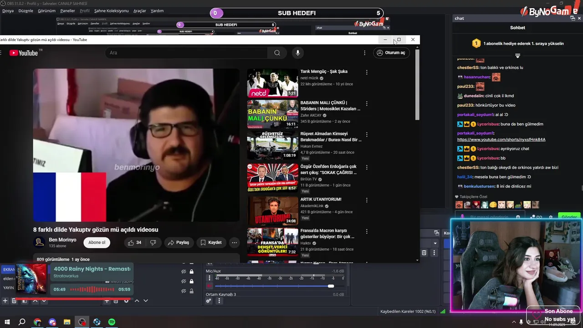Move source up with the Sources up arrow
This screenshot has height=328, width=583.
tap(137, 301)
